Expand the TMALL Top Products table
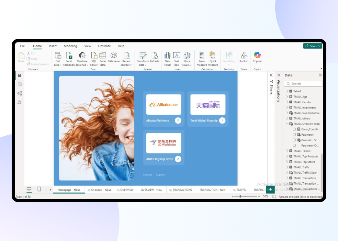Viewport: 338px width, 241px height. click(287, 156)
